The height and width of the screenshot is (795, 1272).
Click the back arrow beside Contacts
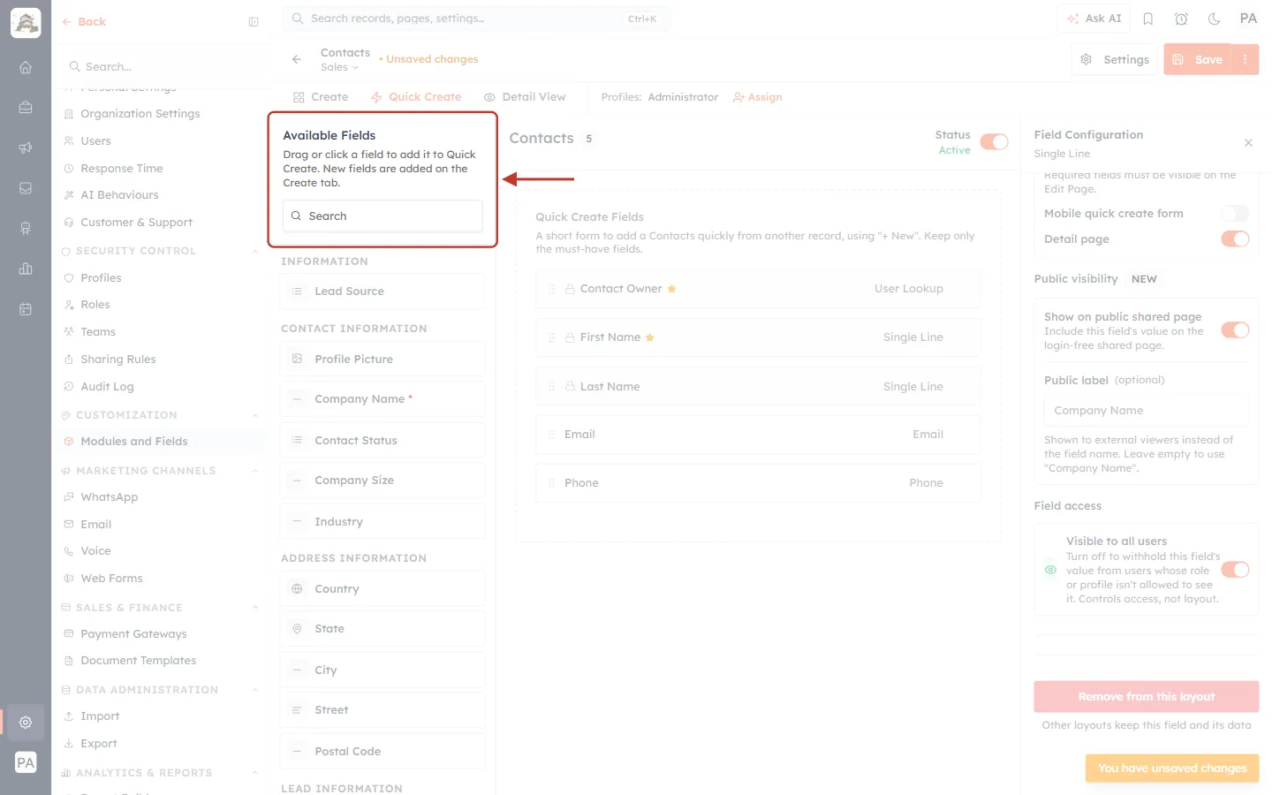pos(297,59)
